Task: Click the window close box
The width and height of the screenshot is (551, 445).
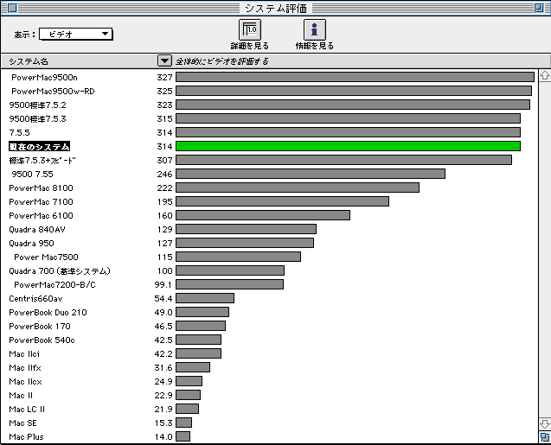Action: (12, 8)
